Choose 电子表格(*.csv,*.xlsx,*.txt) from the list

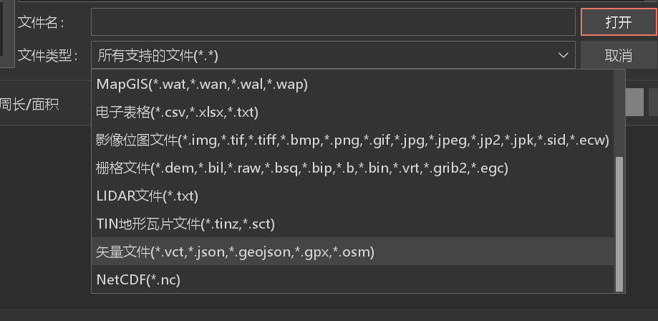pos(352,112)
